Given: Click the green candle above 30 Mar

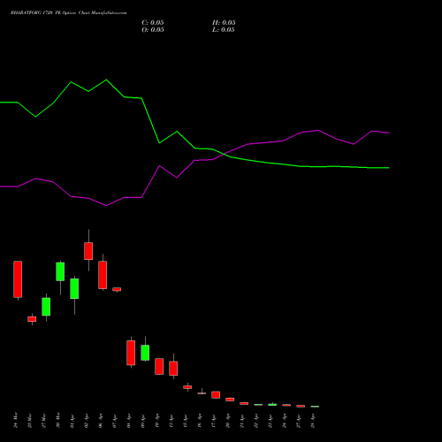Looking at the screenshot, I should click(60, 271).
